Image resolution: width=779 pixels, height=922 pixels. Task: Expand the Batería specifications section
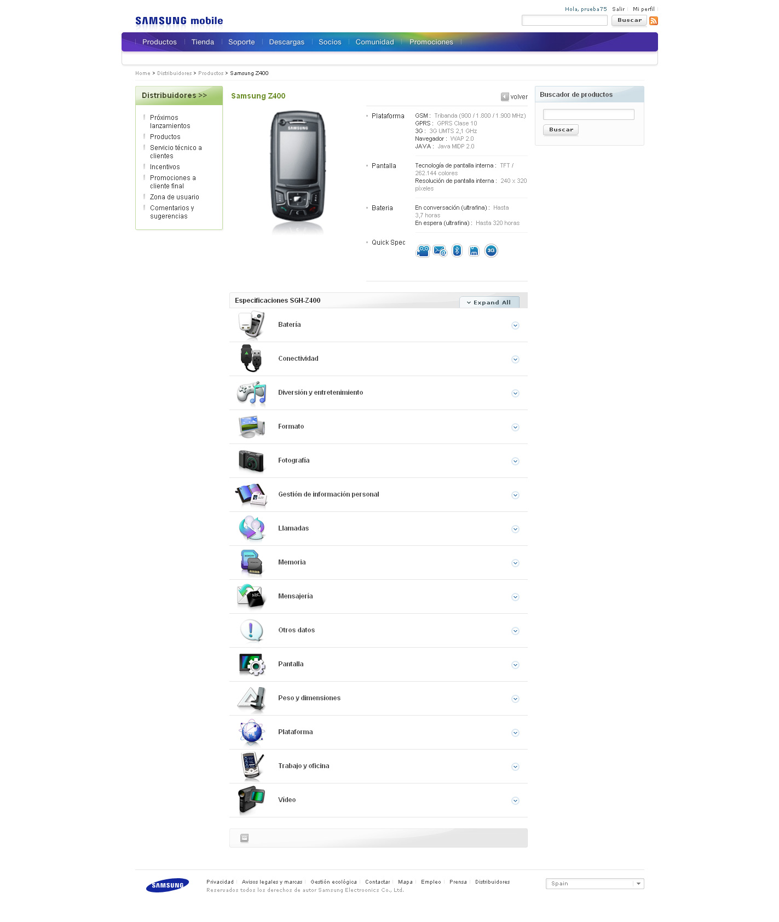(x=515, y=326)
